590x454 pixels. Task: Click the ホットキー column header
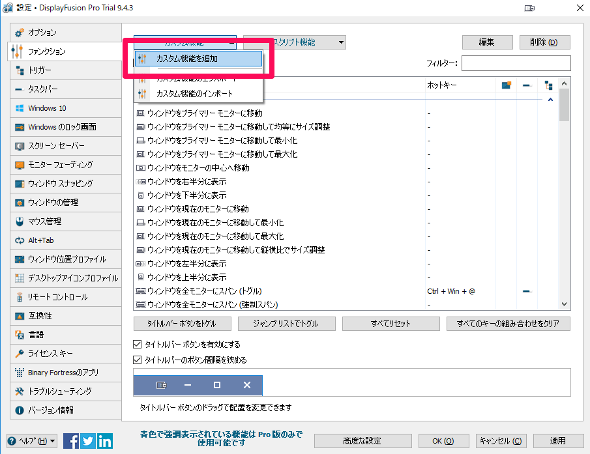(x=460, y=85)
